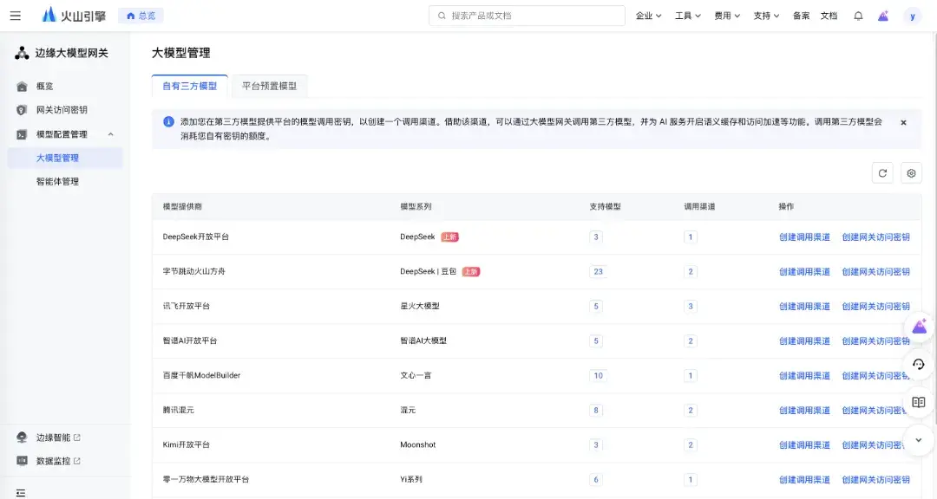Open external link icon beside 数据监控

77,461
